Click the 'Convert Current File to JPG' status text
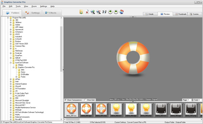203x124 pixels. (137, 122)
